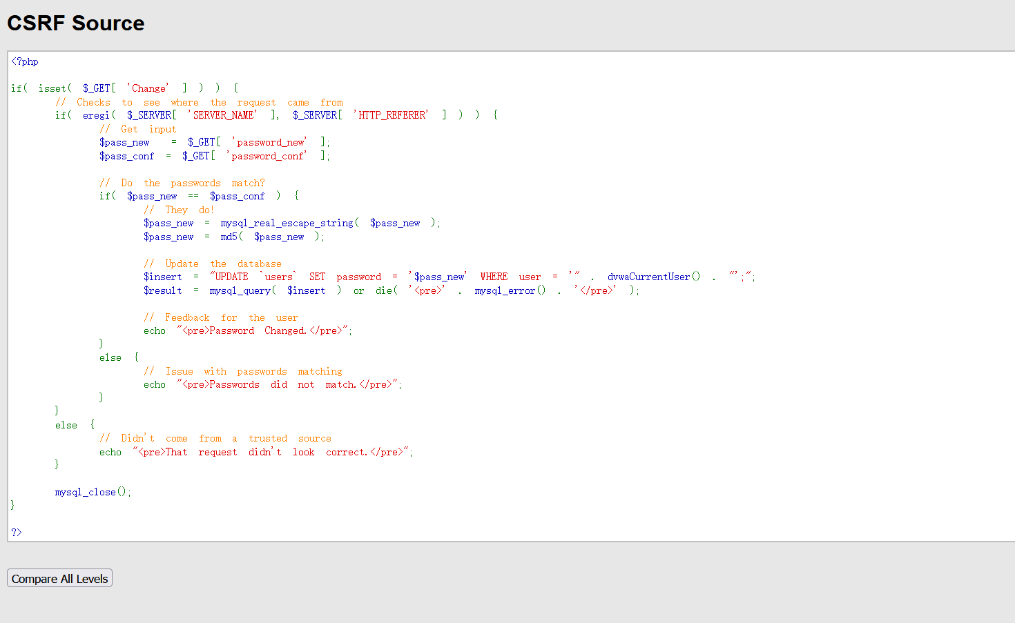The width and height of the screenshot is (1015, 623).
Task: Click dvwaCurrentUser() in the query line
Action: (x=654, y=277)
